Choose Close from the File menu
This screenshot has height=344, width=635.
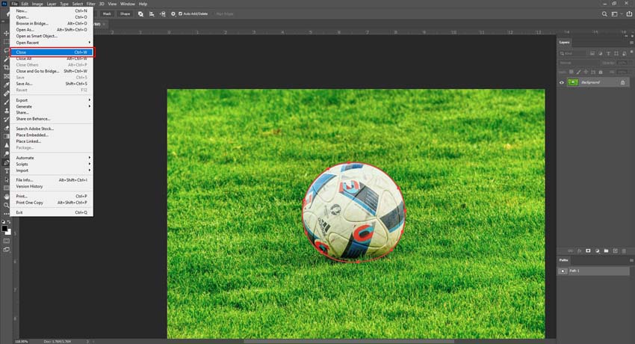pyautogui.click(x=52, y=52)
